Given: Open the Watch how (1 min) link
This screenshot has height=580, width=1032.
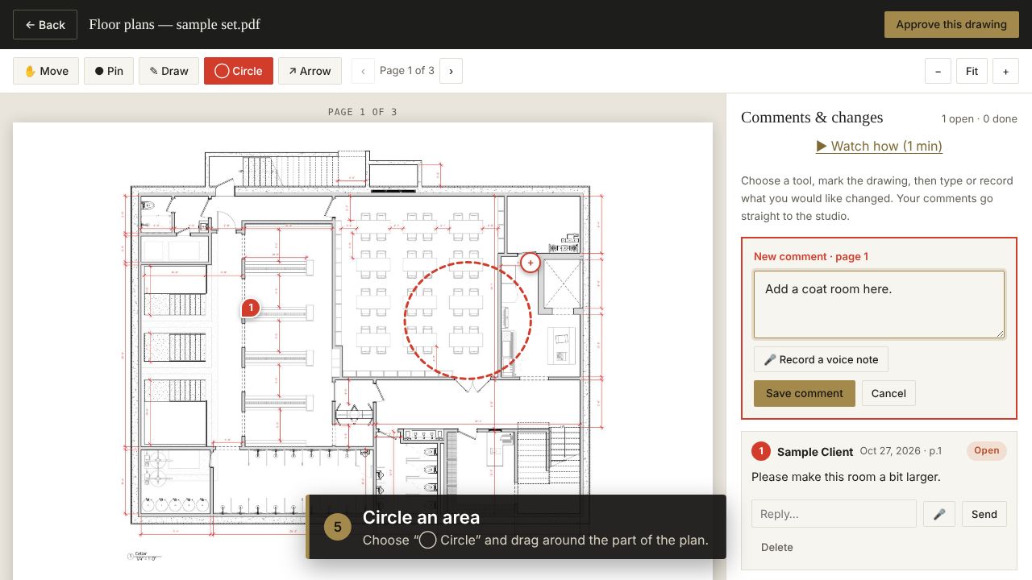Looking at the screenshot, I should (x=879, y=146).
